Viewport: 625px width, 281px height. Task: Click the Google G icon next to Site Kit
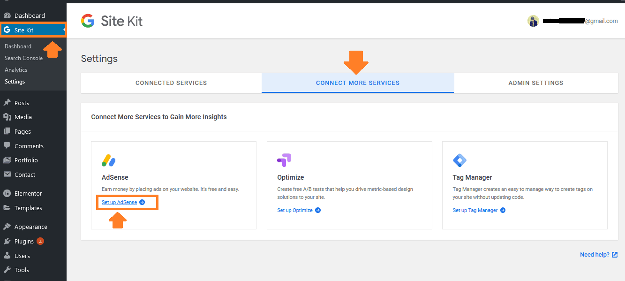click(7, 30)
